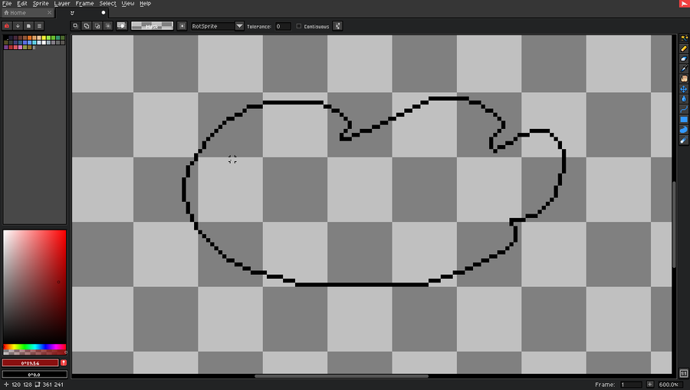
Task: Select the Curve tool
Action: pyautogui.click(x=683, y=109)
